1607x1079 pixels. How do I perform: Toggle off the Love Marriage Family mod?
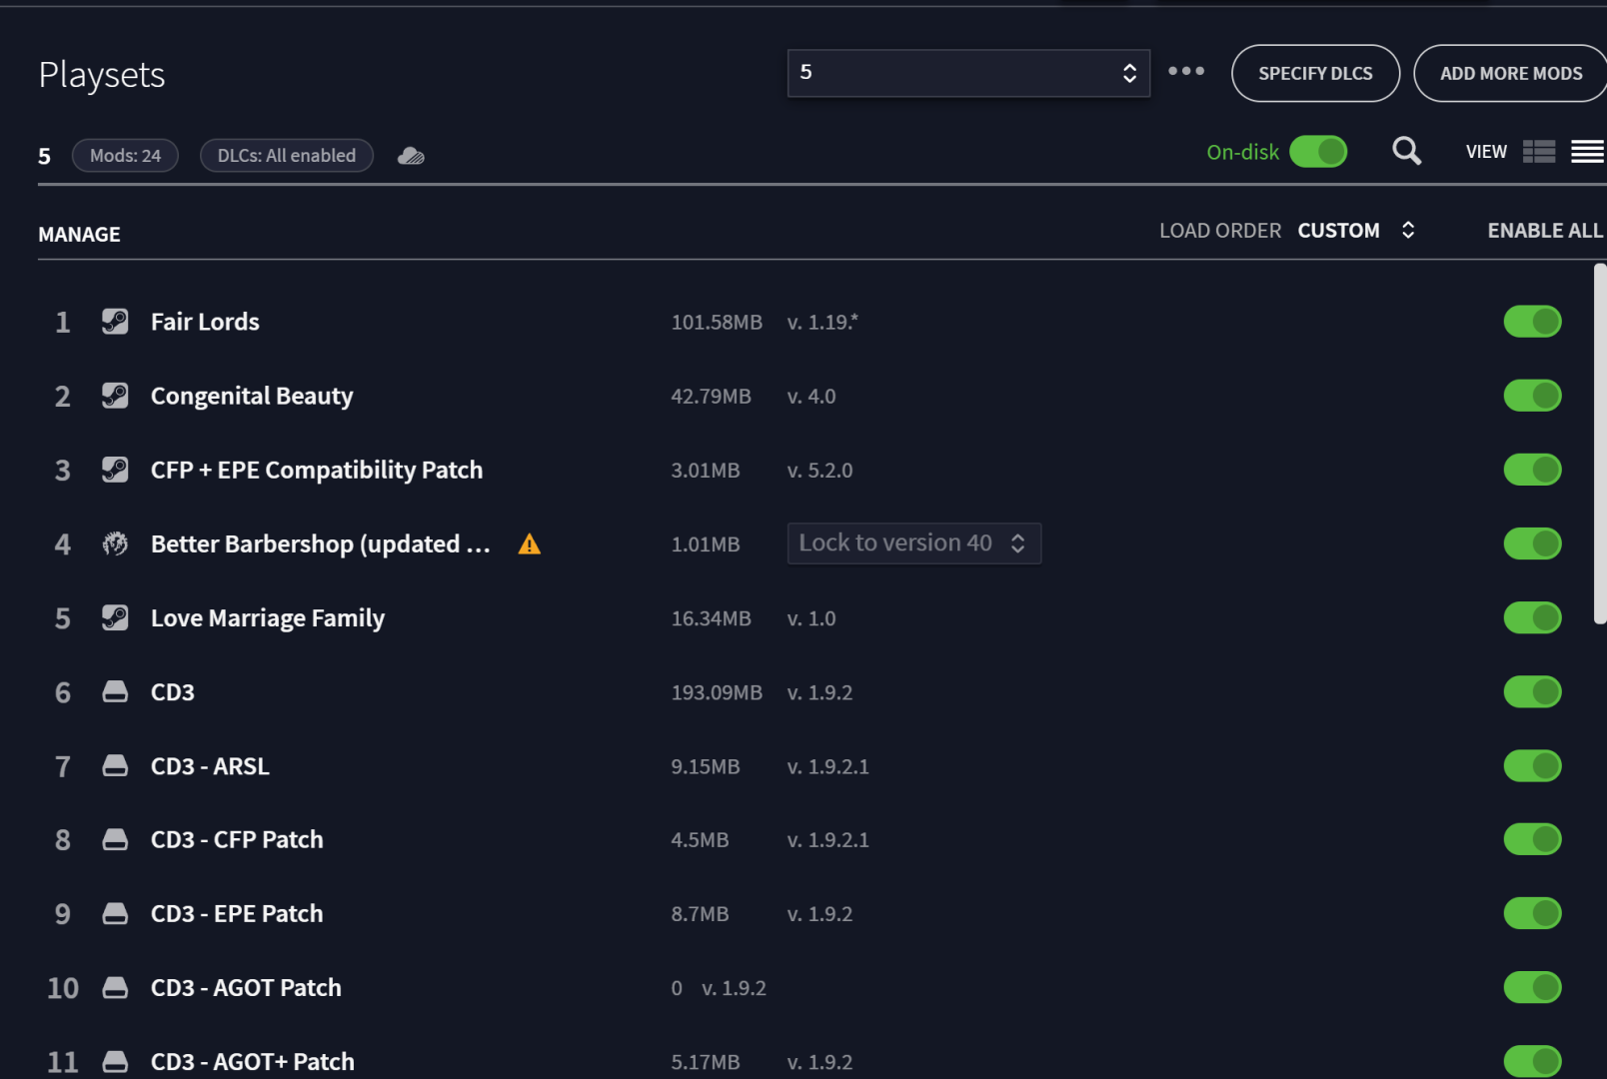click(x=1532, y=618)
